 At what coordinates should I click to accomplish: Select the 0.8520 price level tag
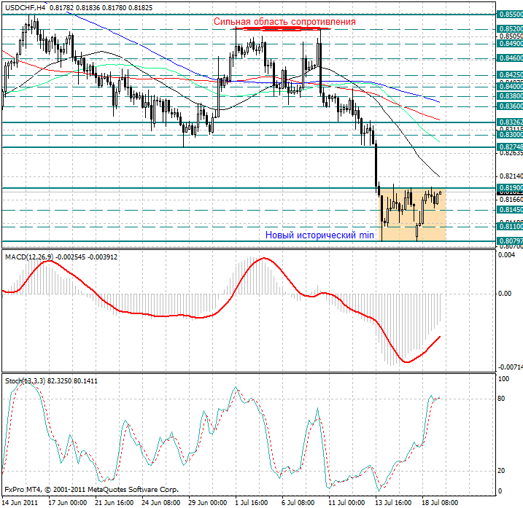tap(509, 29)
